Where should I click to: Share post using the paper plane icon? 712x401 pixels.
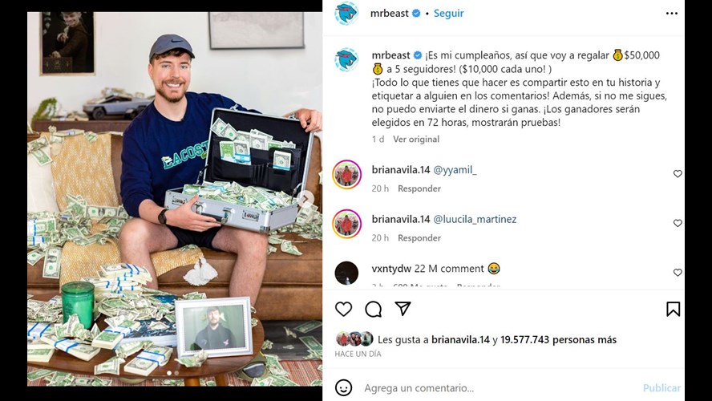point(403,309)
